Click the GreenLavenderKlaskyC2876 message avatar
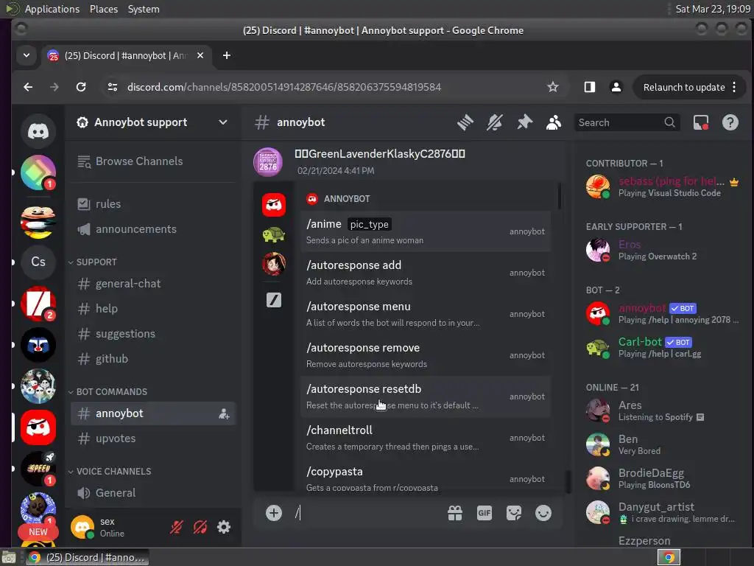This screenshot has height=566, width=754. pos(268,162)
